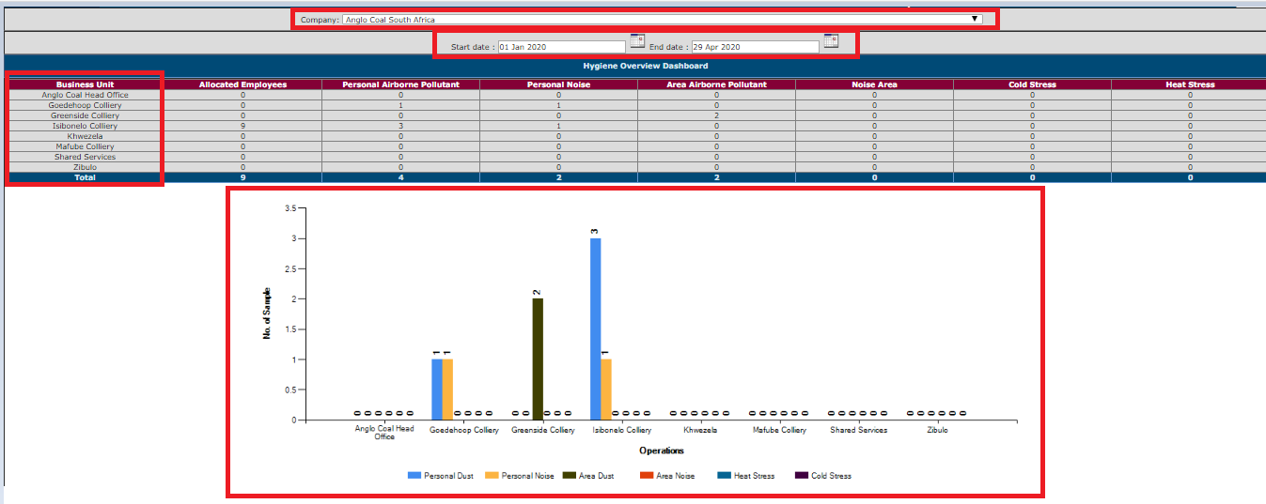Screen dimensions: 1266x504
Task: Click the Hygiene Overview Dashboard title
Action: 645,66
